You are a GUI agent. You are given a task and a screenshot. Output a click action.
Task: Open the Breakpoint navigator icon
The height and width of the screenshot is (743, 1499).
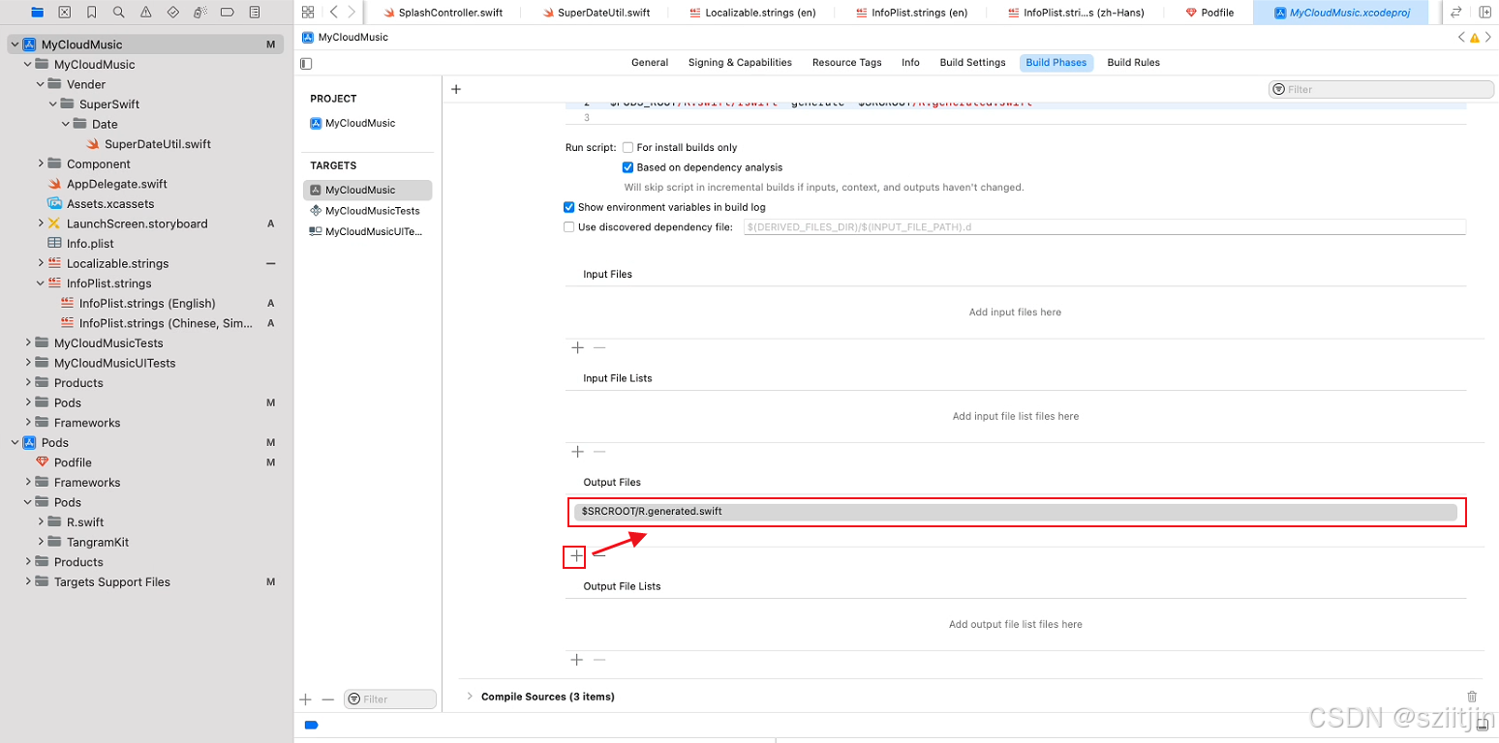[227, 13]
